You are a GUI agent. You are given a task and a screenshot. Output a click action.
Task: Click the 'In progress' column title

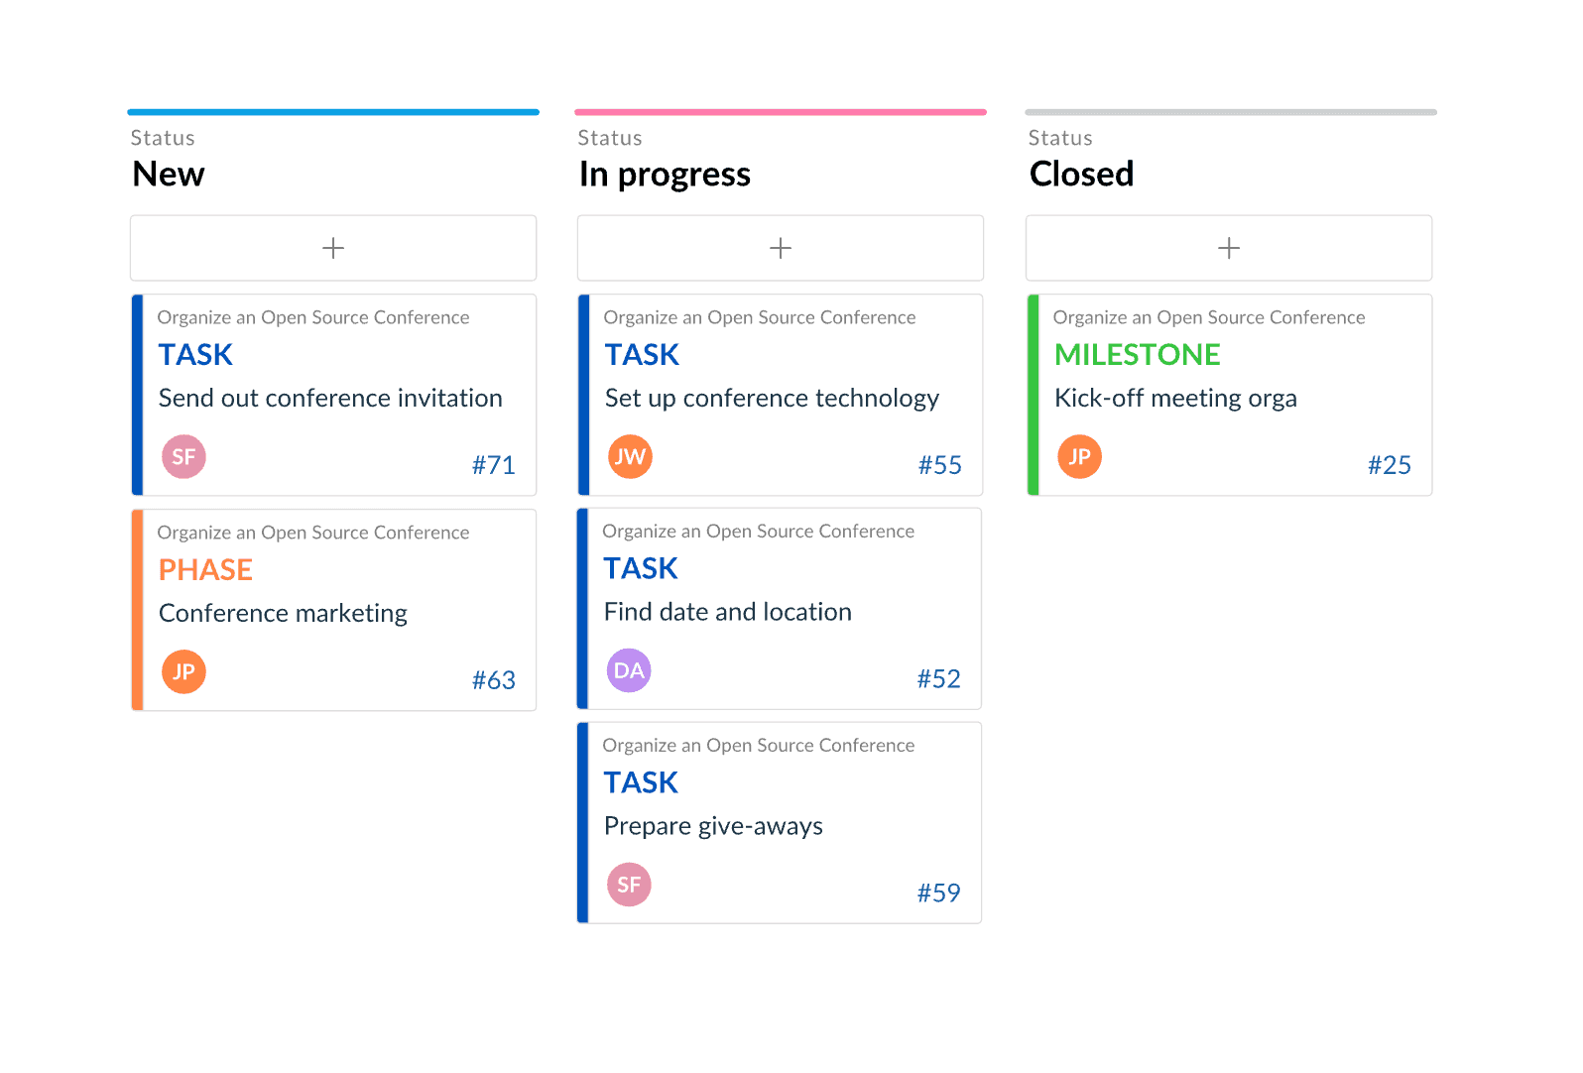pyautogui.click(x=665, y=175)
